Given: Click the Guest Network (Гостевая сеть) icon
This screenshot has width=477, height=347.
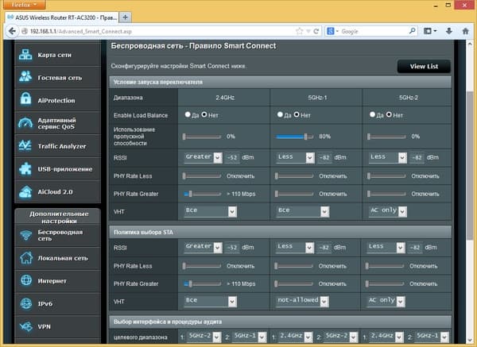Looking at the screenshot, I should (x=25, y=77).
